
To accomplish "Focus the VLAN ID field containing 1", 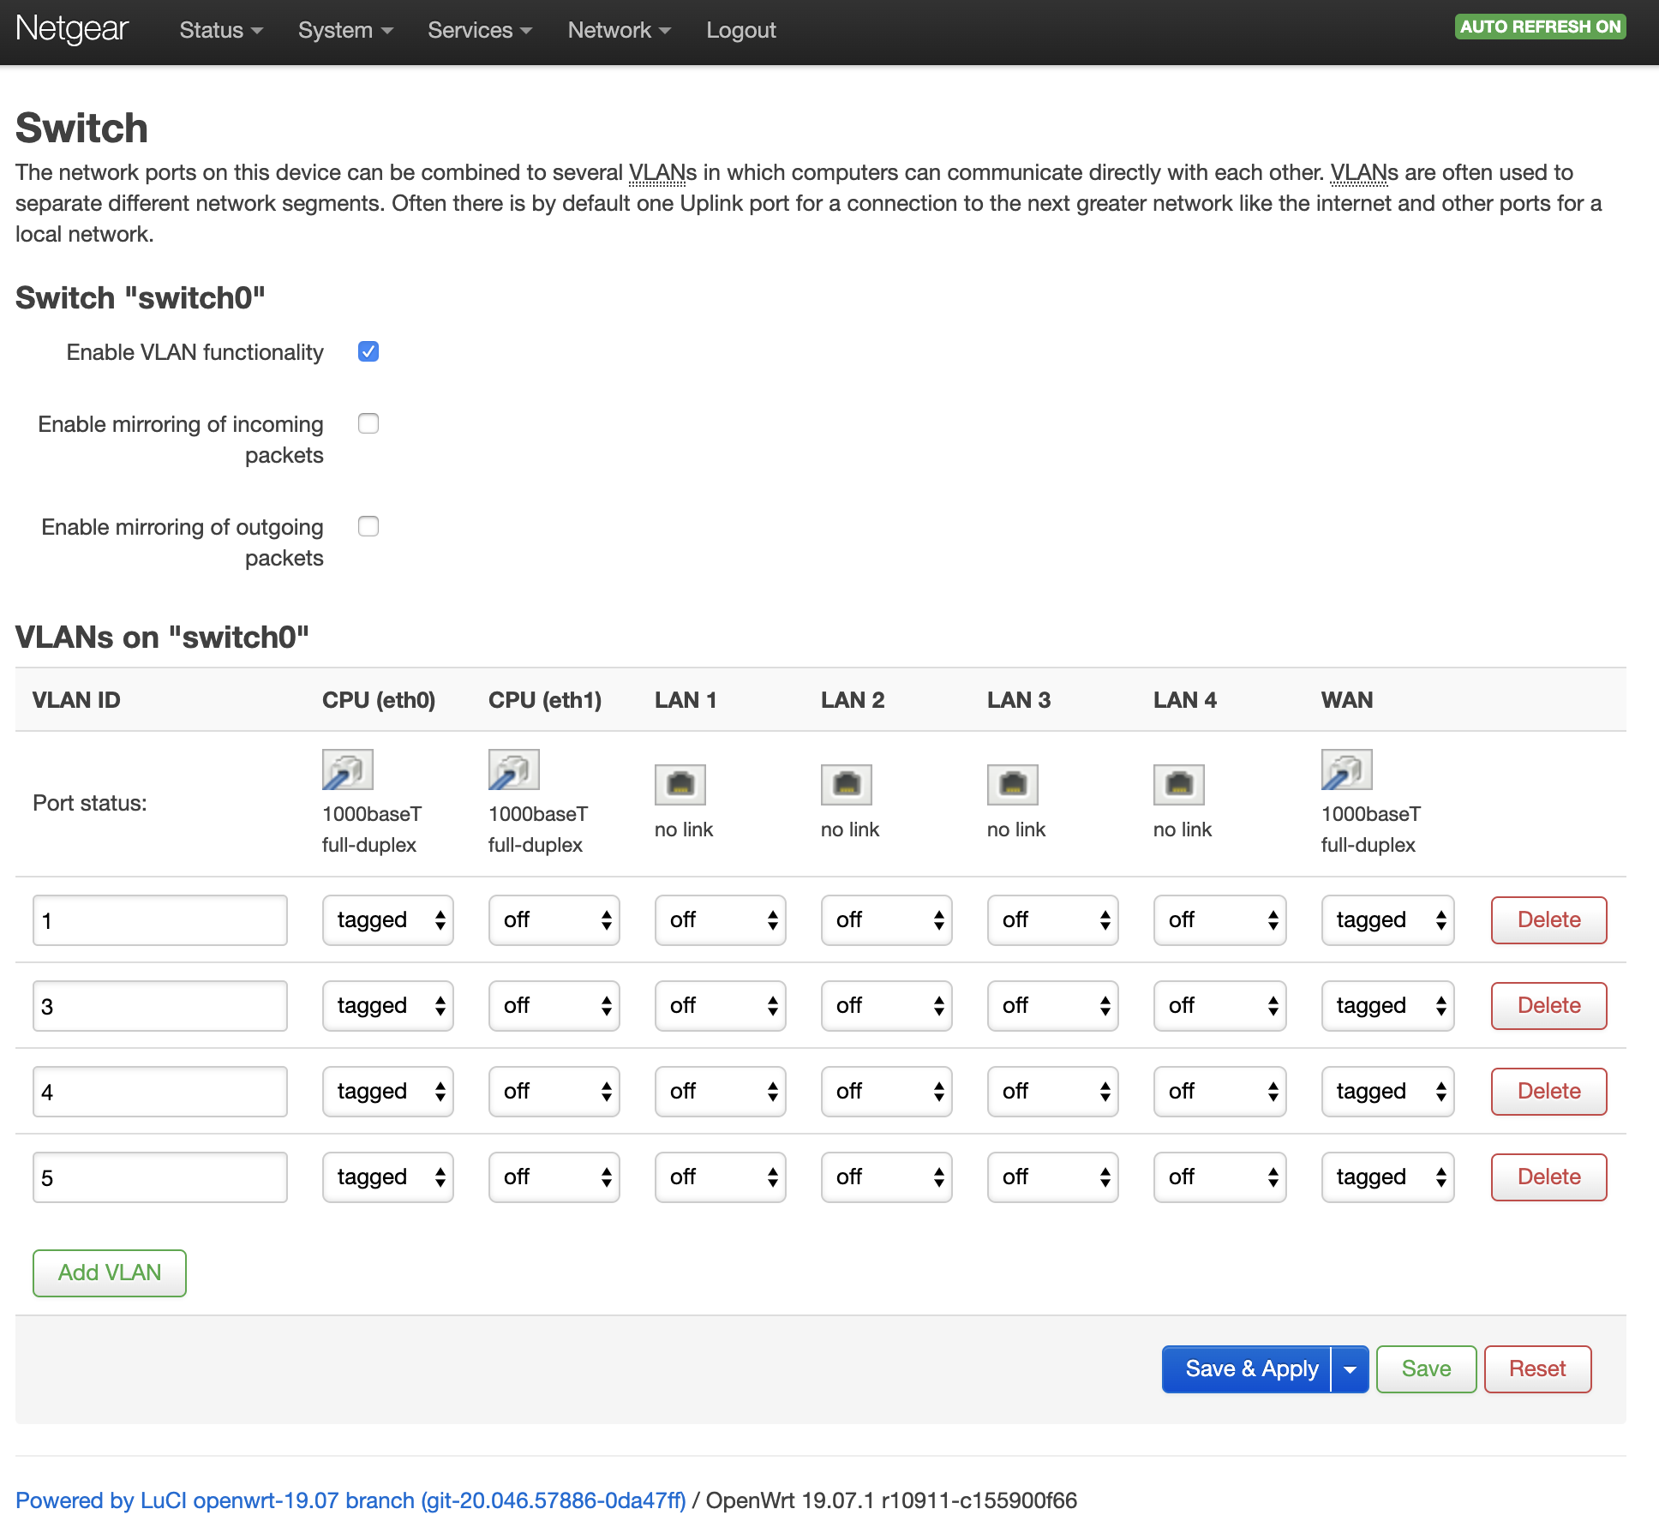I will [160, 920].
